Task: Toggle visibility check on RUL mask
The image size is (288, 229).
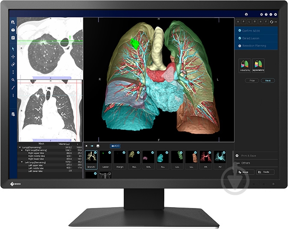Action: (138, 152)
